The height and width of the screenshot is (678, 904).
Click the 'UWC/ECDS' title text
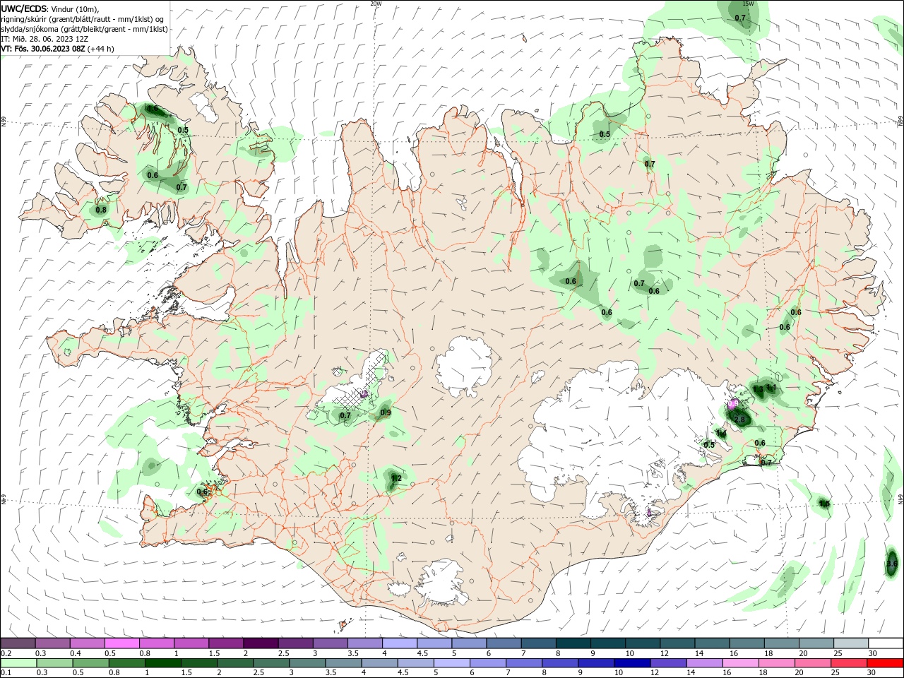[24, 8]
